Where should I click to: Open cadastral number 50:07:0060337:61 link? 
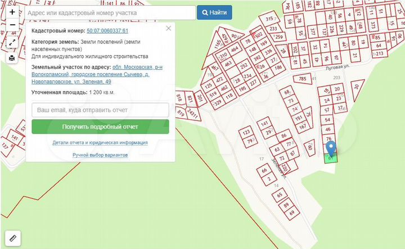click(107, 31)
